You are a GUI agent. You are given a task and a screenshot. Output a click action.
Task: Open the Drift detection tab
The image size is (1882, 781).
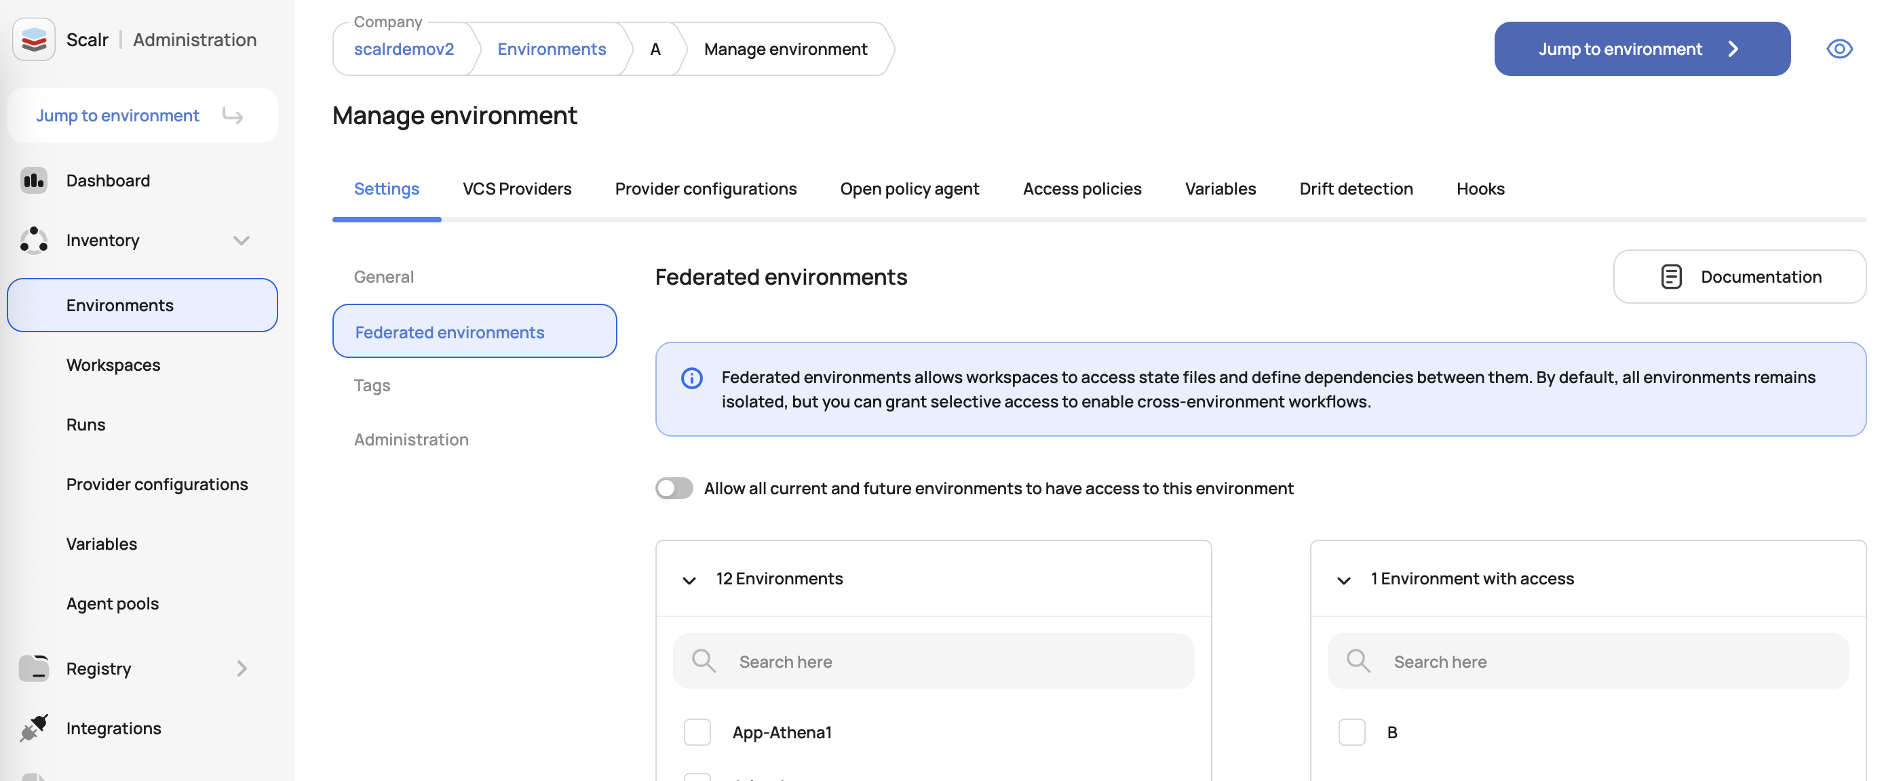click(x=1356, y=189)
